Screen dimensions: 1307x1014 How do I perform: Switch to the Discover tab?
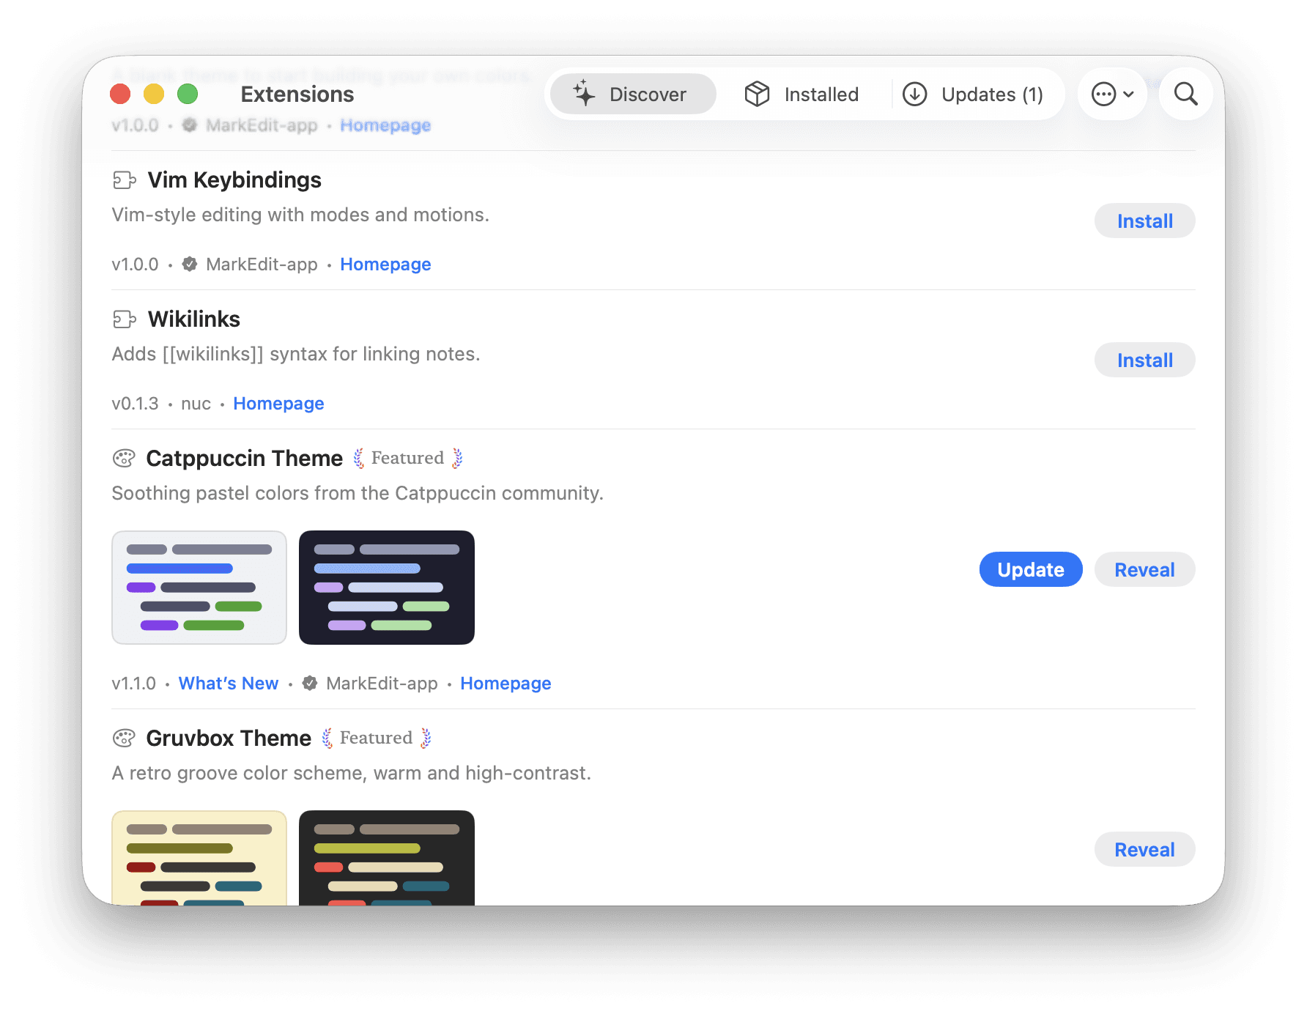pos(633,94)
